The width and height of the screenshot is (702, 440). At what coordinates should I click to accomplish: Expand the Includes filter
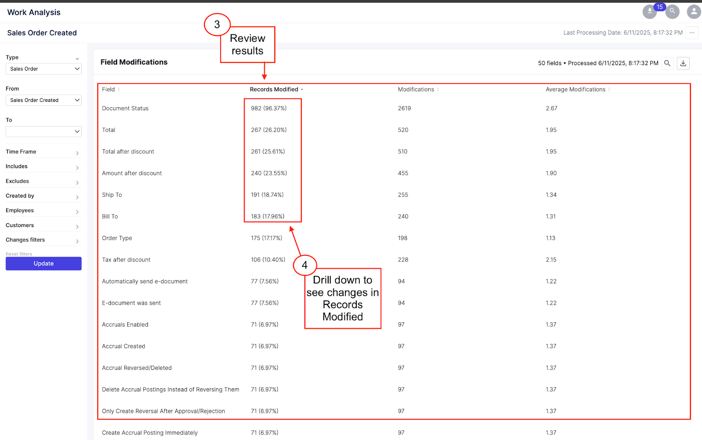pyautogui.click(x=43, y=166)
